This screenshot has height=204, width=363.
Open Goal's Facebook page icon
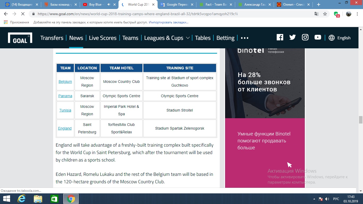[x=280, y=37]
